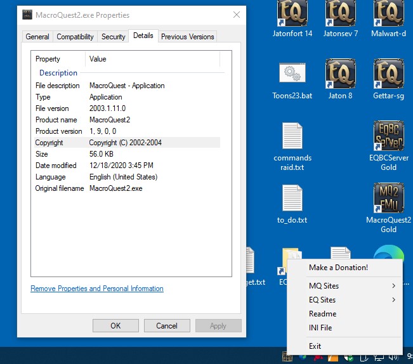
Task: Click the Cancel button
Action: [167, 325]
